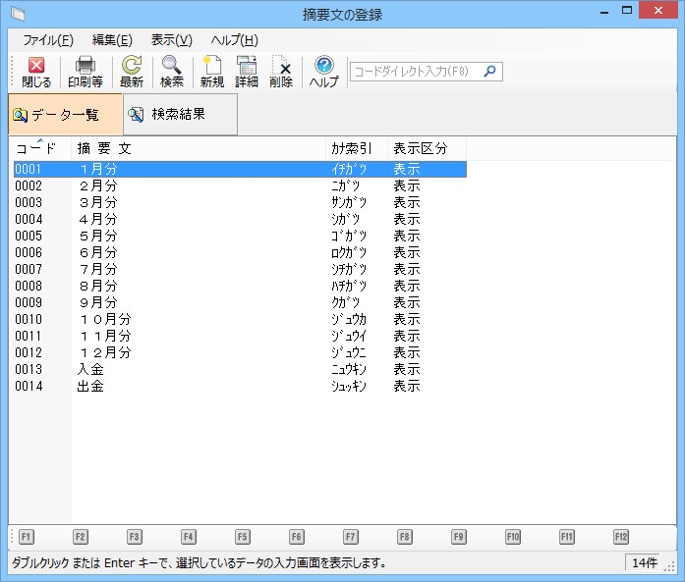Create a new entry with 新規
The height and width of the screenshot is (582, 685).
point(212,72)
